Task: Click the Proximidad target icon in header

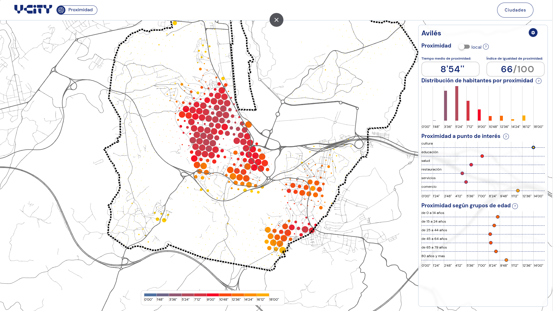Action: (61, 10)
